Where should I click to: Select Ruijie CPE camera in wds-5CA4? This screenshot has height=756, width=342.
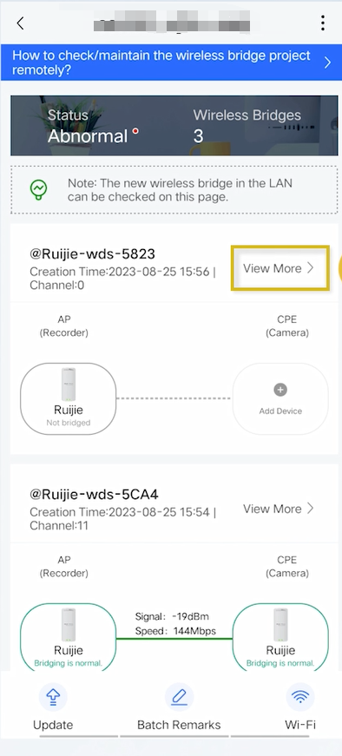pos(280,637)
